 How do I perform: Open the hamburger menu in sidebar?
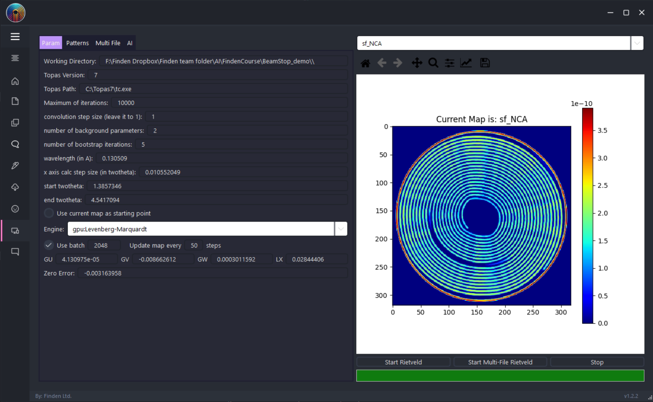click(15, 37)
